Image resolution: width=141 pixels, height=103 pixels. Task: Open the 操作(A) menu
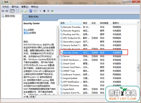click(15, 7)
